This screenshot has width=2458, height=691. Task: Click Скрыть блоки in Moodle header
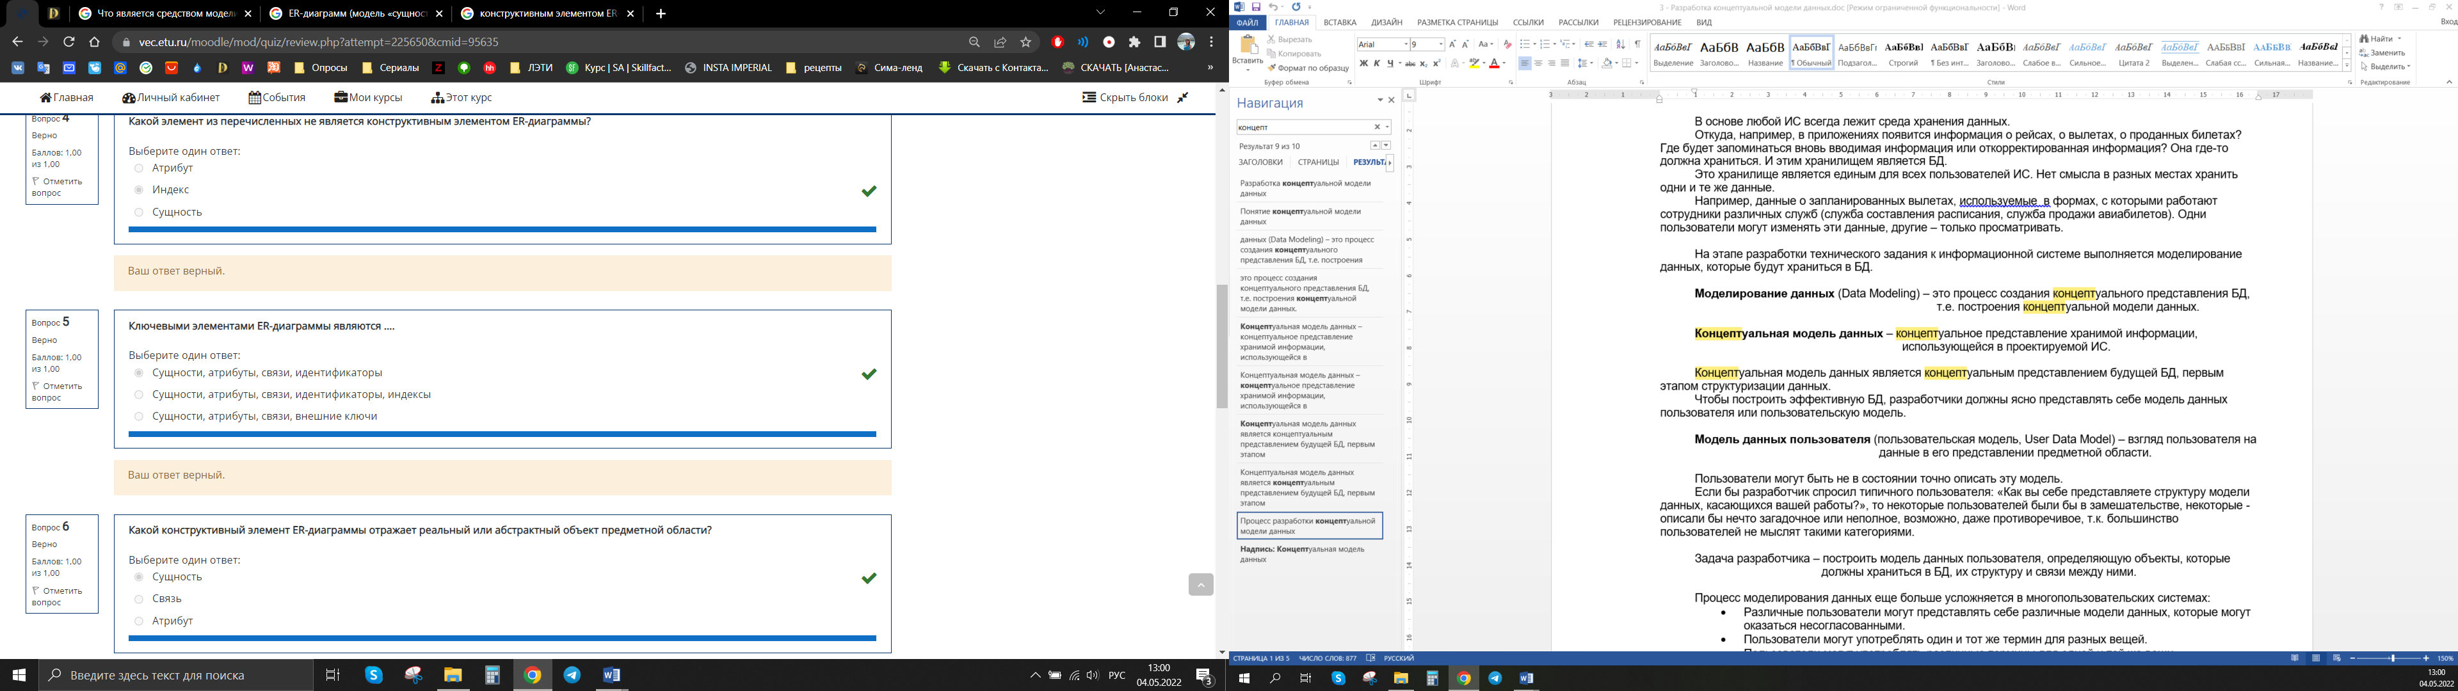click(x=1125, y=97)
